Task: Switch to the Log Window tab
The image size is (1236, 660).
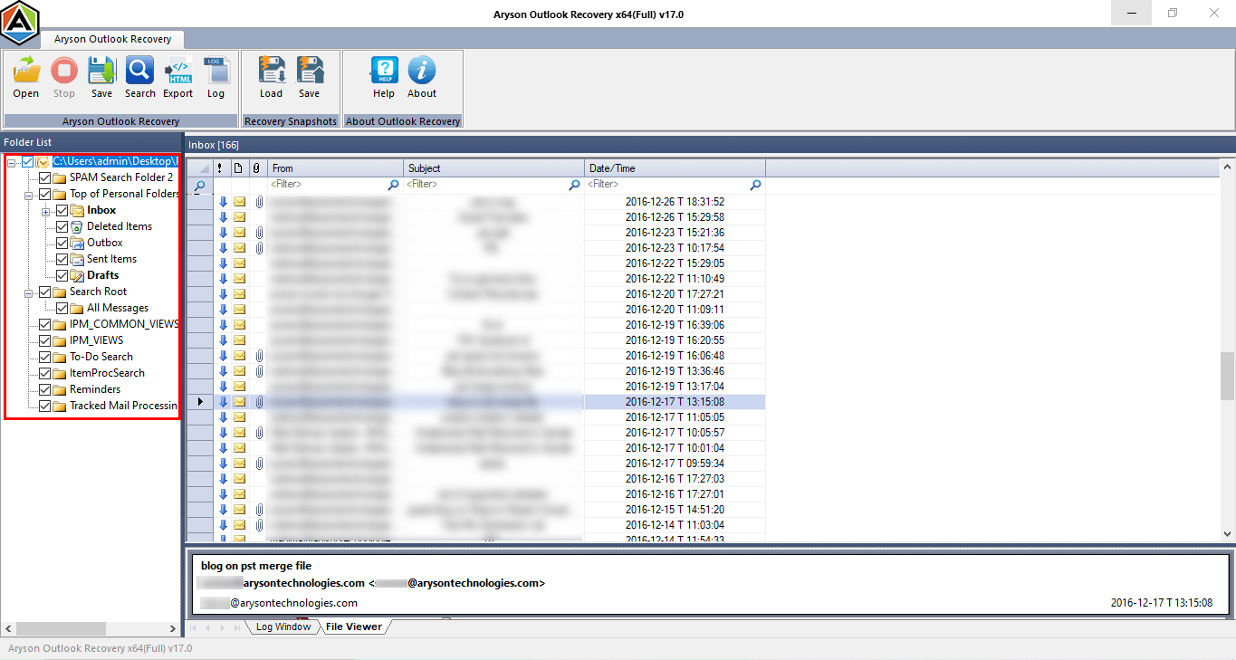Action: point(283,627)
